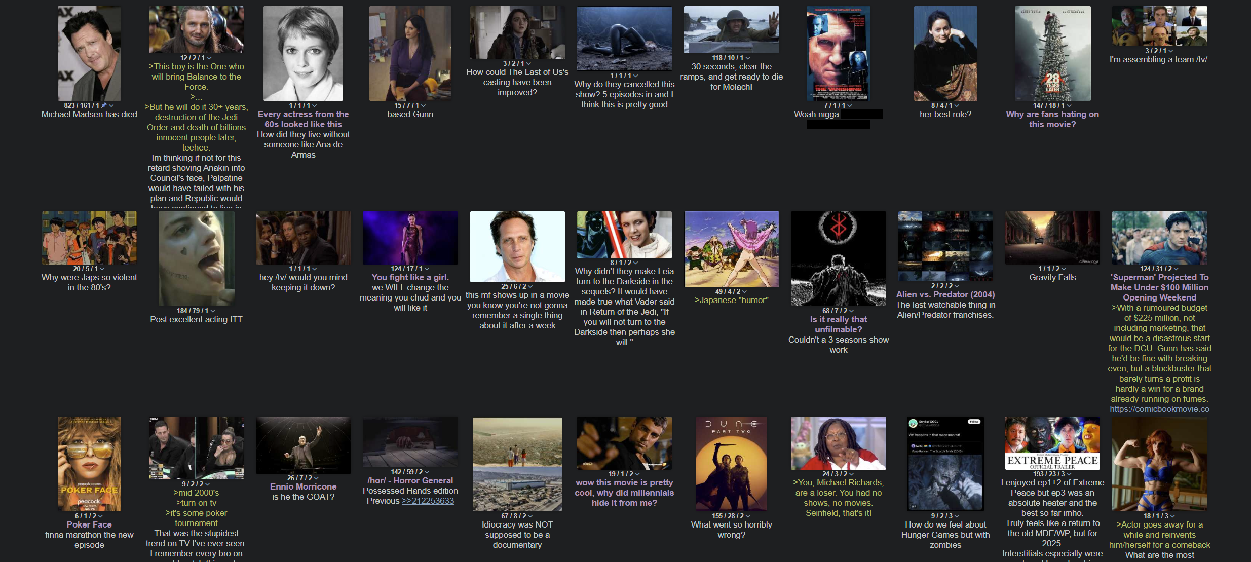Image resolution: width=1251 pixels, height=562 pixels.
Task: Open the arrow menu after 155 / 28 / 2
Action: (x=748, y=516)
